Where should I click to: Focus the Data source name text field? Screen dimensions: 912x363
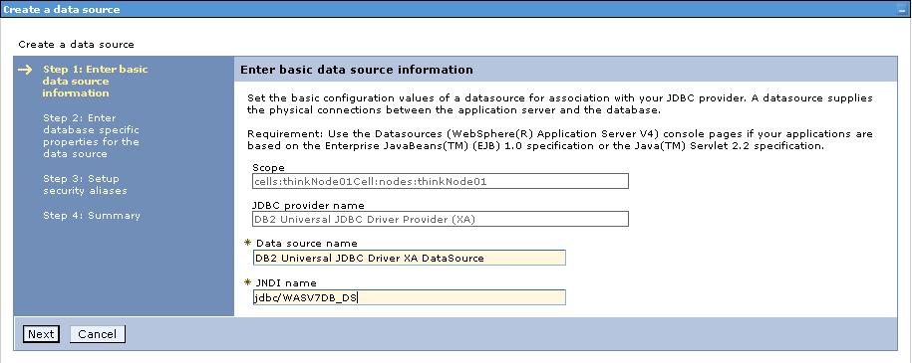(409, 258)
